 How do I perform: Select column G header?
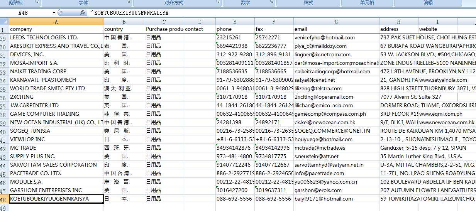[x=336, y=22]
